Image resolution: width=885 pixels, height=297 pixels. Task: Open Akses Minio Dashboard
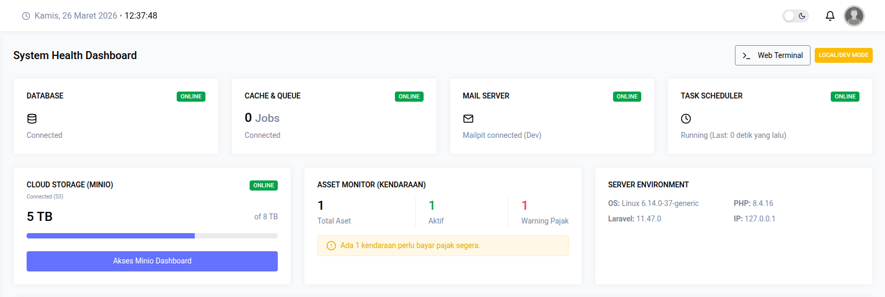pos(152,261)
